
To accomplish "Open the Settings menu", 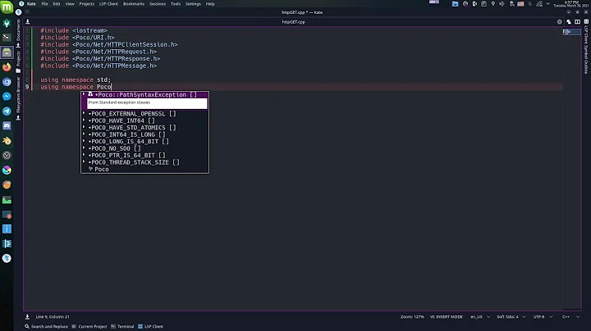I will pos(193,4).
